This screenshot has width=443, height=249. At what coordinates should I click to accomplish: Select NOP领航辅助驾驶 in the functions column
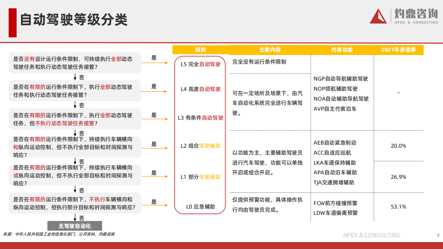click(335, 89)
